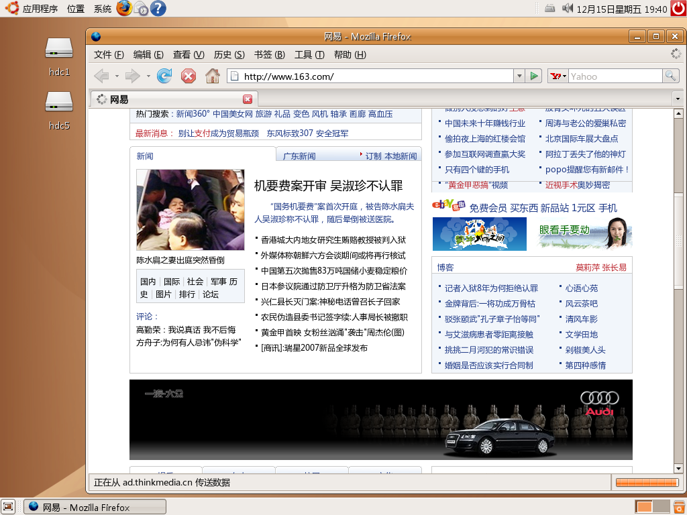Image resolution: width=687 pixels, height=515 pixels.
Task: Click headline 机要费案开审 吴淑珍不认罪
Action: (x=328, y=186)
